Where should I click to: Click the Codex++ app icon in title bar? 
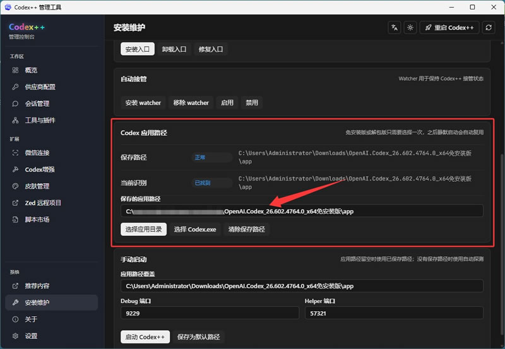[8, 7]
